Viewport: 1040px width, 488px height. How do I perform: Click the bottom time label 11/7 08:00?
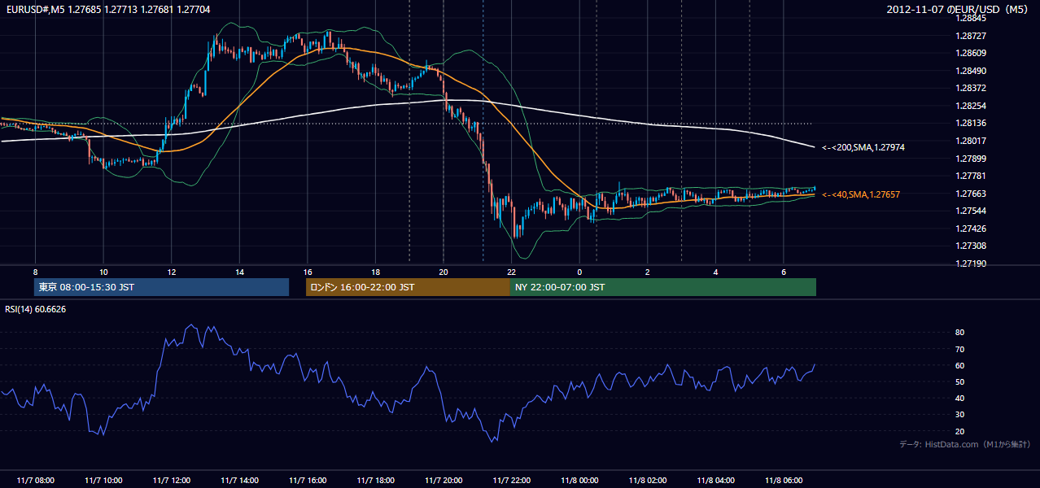coord(35,481)
